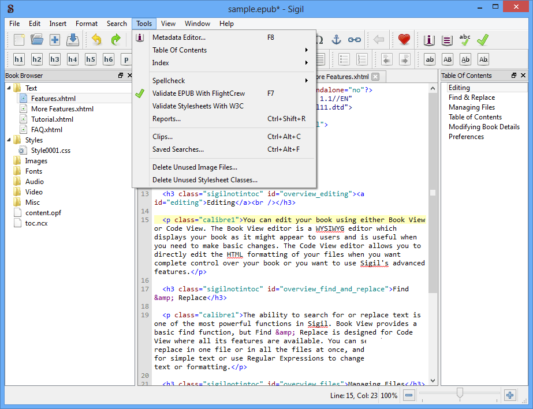
Task: Click the uppercase AB text icon
Action: (448, 59)
